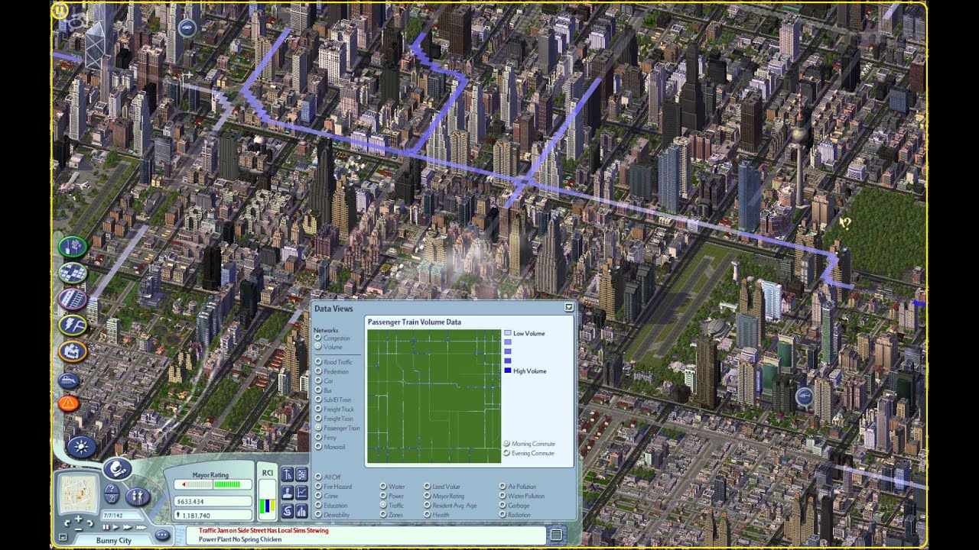Image resolution: width=979 pixels, height=550 pixels.
Task: Open the Utilities tools menu
Action: 73,325
